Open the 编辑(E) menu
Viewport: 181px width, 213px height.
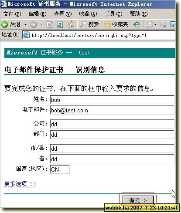(38, 14)
